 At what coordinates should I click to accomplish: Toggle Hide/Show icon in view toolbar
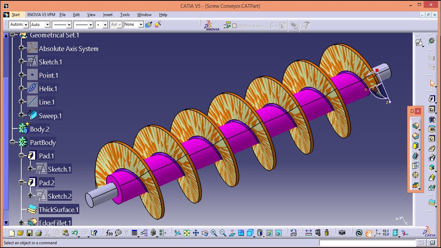(269, 233)
